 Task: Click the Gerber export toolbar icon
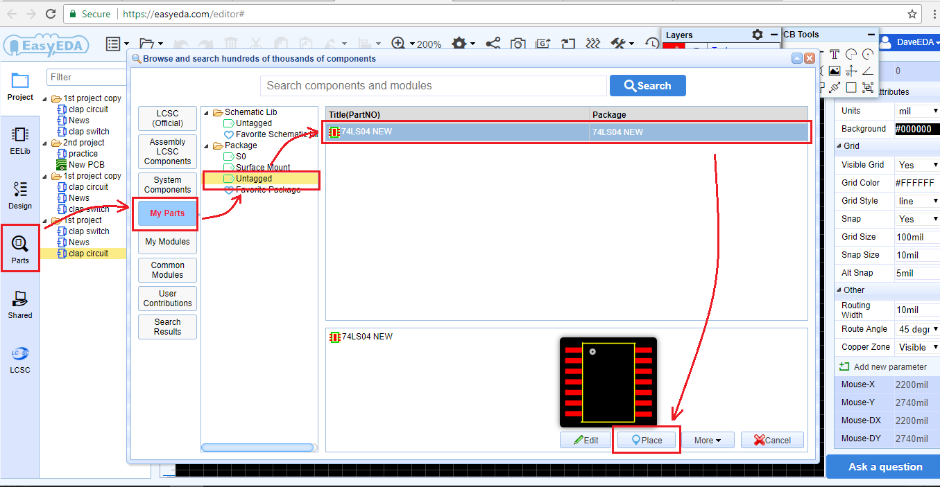coord(543,44)
